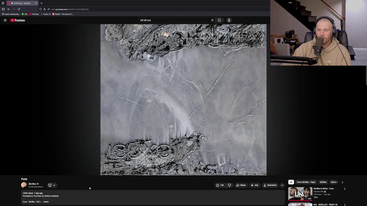Open a new browser tab
The image size is (367, 206).
[x=41, y=3]
